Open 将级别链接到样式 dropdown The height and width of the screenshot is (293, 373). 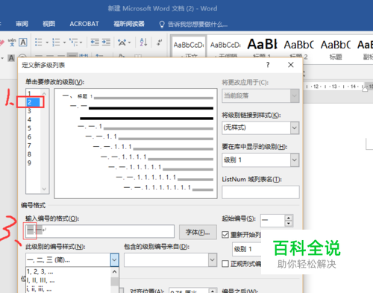coord(295,127)
